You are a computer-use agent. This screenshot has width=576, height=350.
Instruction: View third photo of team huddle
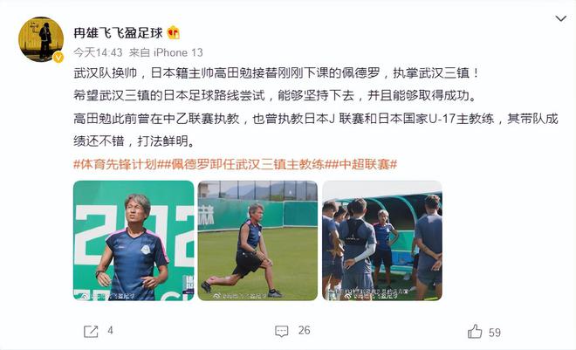382,241
